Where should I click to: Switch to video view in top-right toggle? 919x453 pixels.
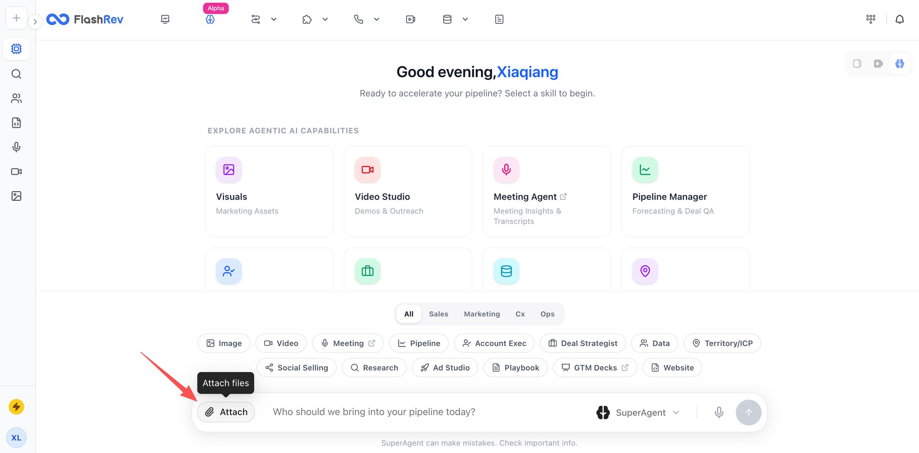click(x=878, y=64)
